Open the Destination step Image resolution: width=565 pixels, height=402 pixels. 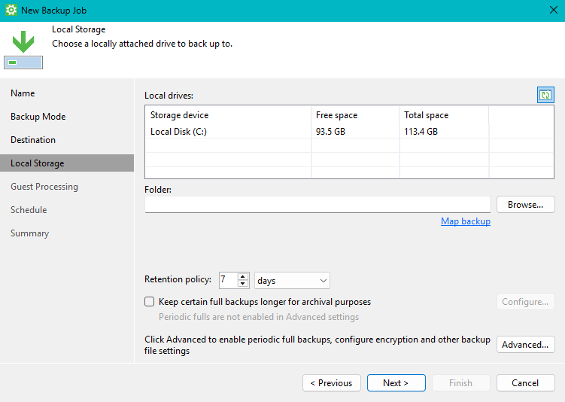pos(33,140)
